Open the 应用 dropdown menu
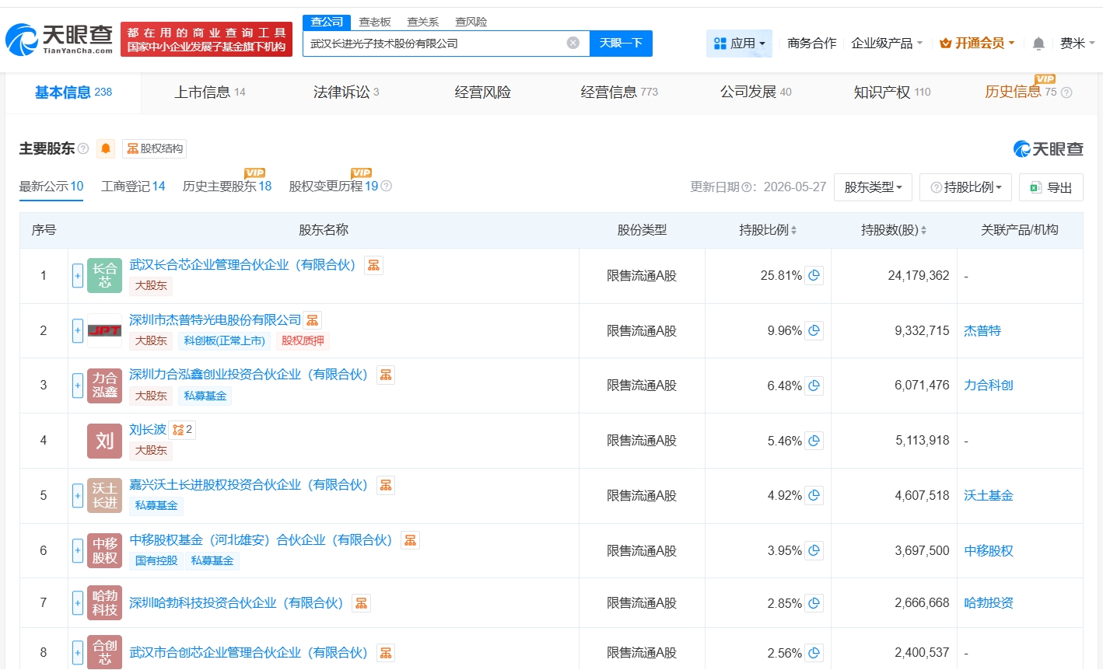The image size is (1103, 670). pyautogui.click(x=740, y=44)
